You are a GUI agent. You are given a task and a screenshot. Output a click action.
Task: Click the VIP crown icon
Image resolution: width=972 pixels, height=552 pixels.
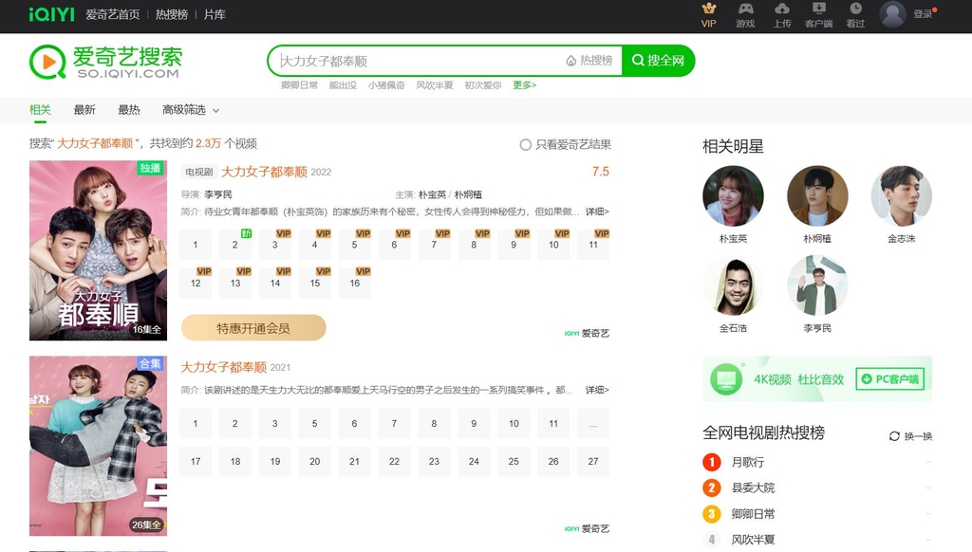[x=709, y=9]
